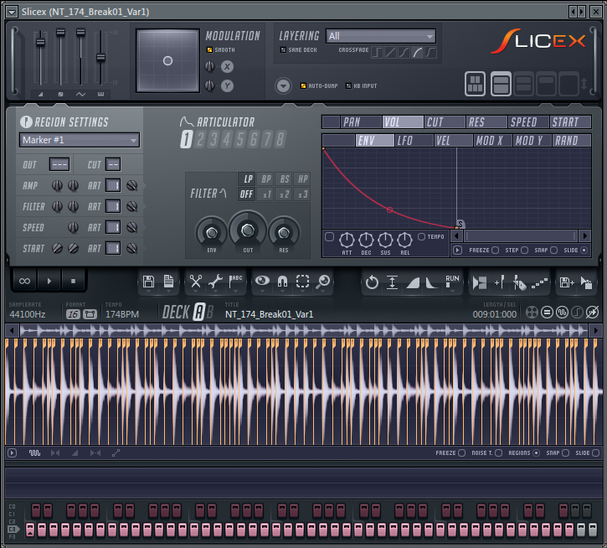The width and height of the screenshot is (607, 548).
Task: Open the save file toolbar icon
Action: [x=149, y=282]
